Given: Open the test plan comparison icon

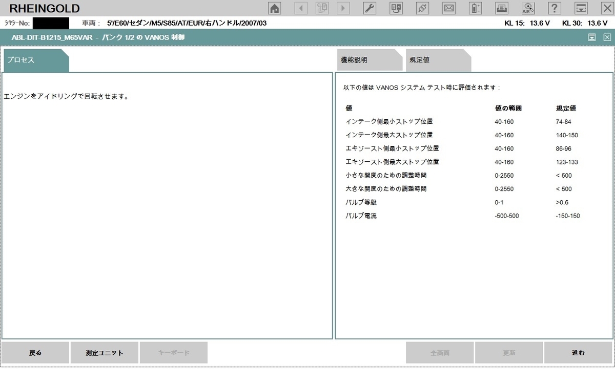Looking at the screenshot, I should tap(396, 8).
